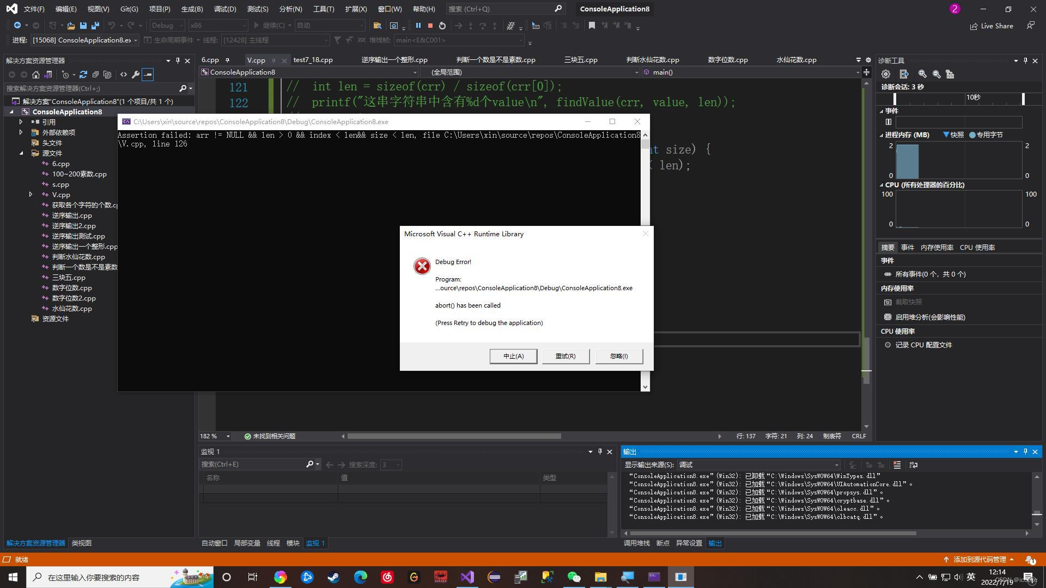The image size is (1046, 588).
Task: Click the collapse all icon in Solution Explorer
Action: [95, 75]
